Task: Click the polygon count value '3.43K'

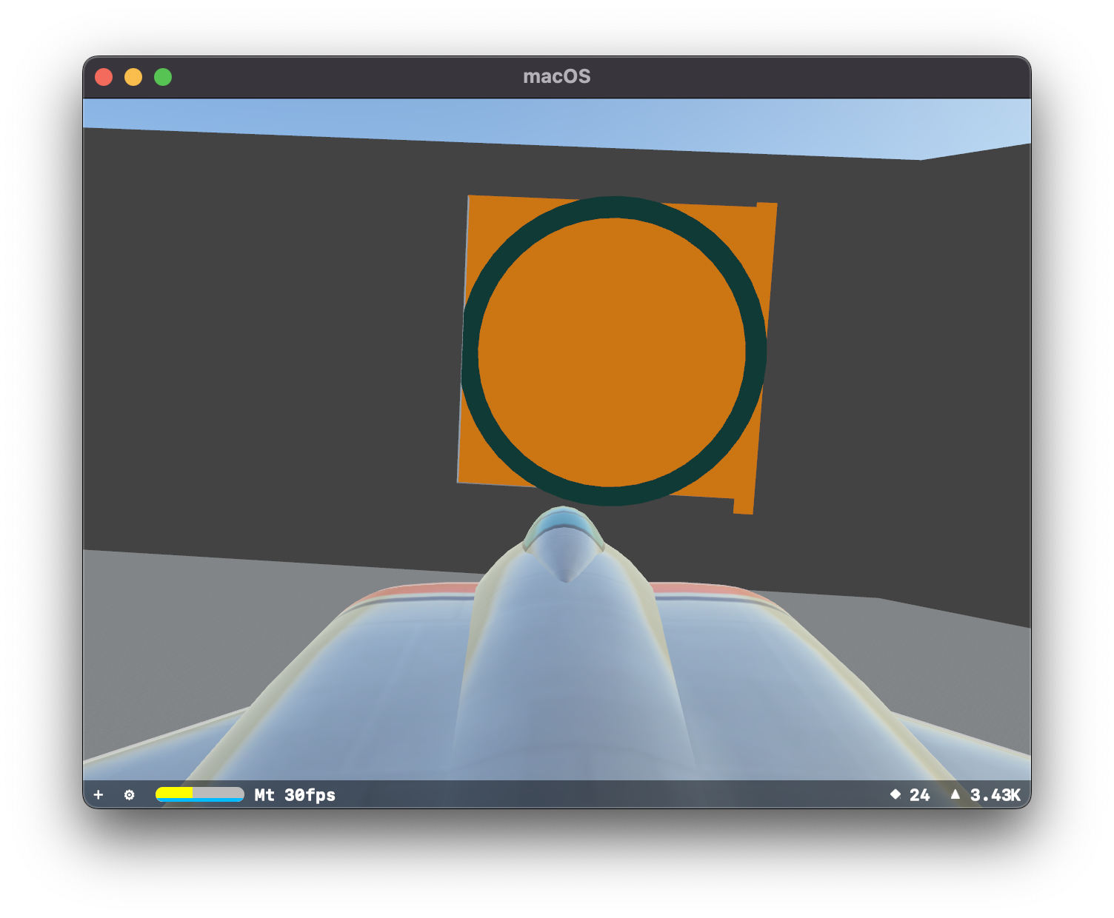Action: [x=995, y=794]
